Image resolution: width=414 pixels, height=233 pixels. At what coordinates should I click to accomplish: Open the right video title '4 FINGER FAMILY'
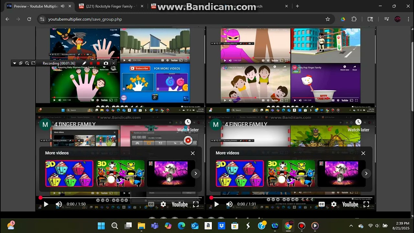[x=246, y=124]
